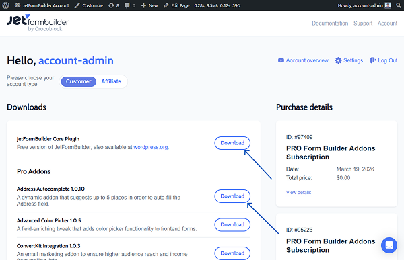Click the account-admin avatar thumbnail
Viewport: 404px width, 260px height.
coord(388,5)
